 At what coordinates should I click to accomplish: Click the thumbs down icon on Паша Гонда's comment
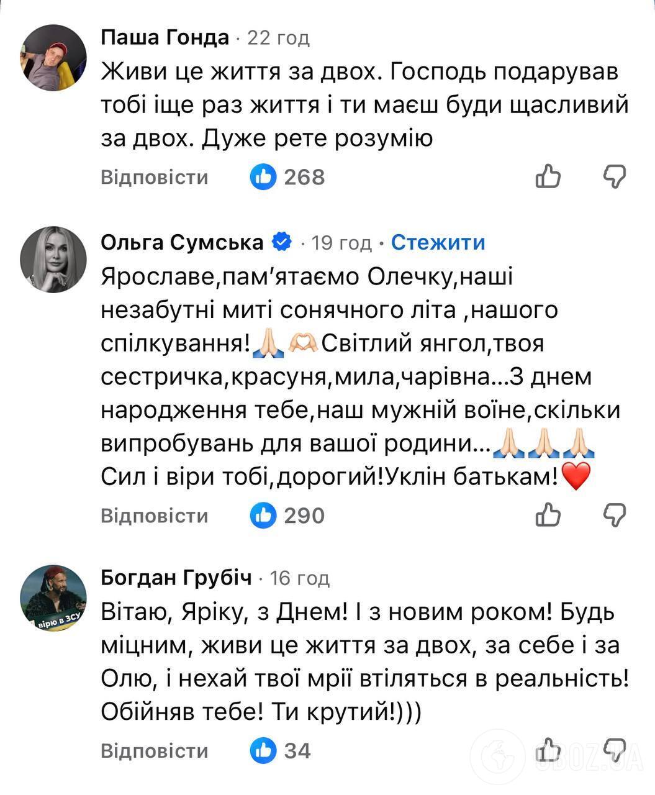pyautogui.click(x=614, y=176)
